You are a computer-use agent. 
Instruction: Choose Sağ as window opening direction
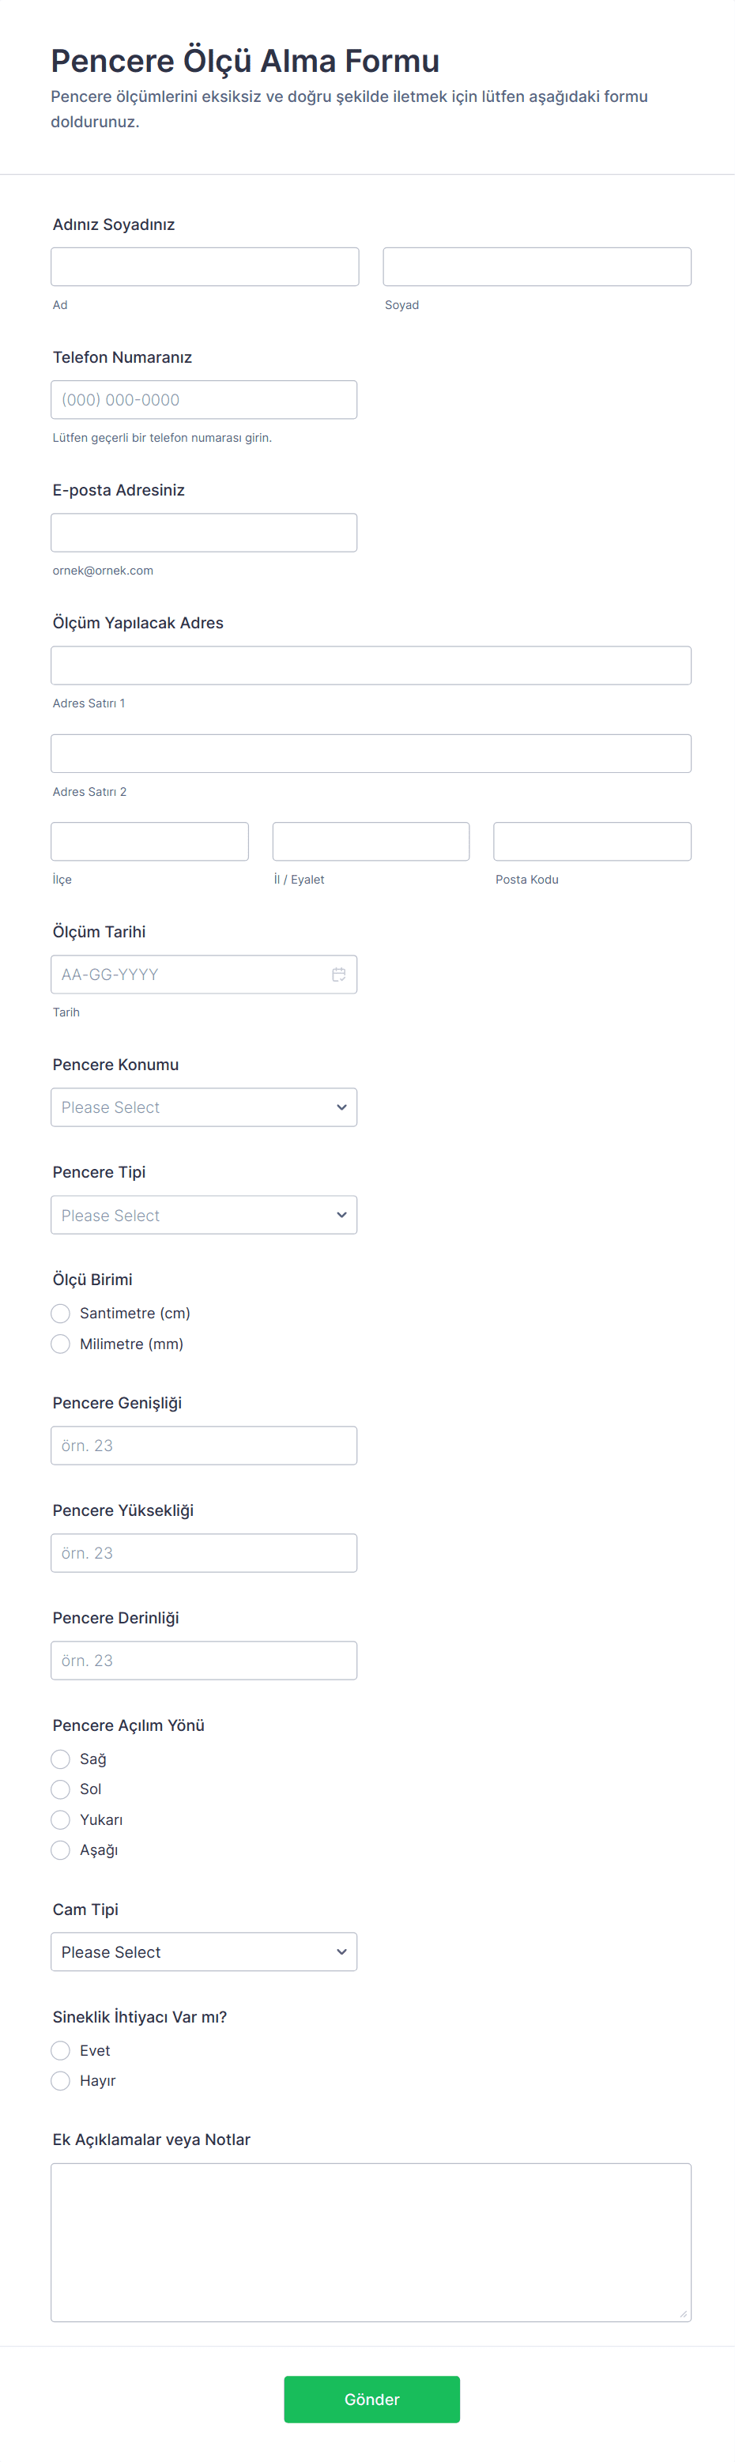click(x=60, y=1759)
